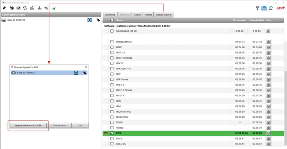The image size is (287, 149).
Task: Click the green software download icon
Action: pos(54,8)
